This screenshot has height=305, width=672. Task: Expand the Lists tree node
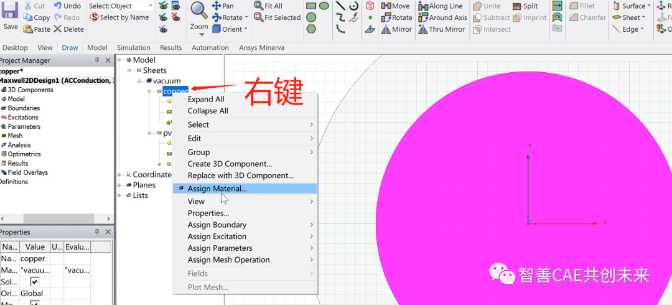[119, 195]
